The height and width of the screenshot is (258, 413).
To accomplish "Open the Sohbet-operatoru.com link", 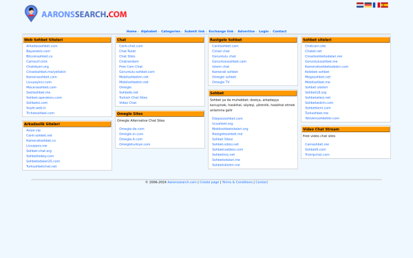I will tap(44, 98).
